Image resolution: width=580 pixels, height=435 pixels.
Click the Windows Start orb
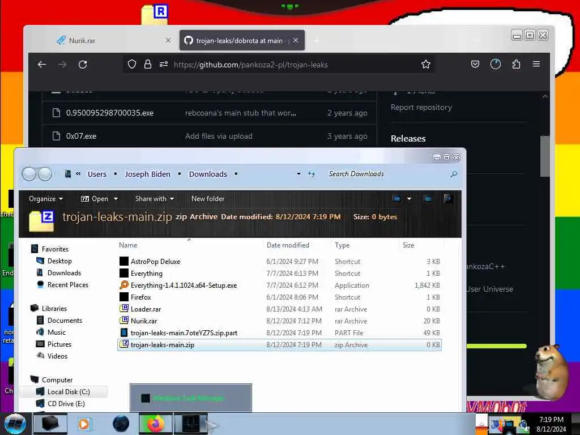15,424
